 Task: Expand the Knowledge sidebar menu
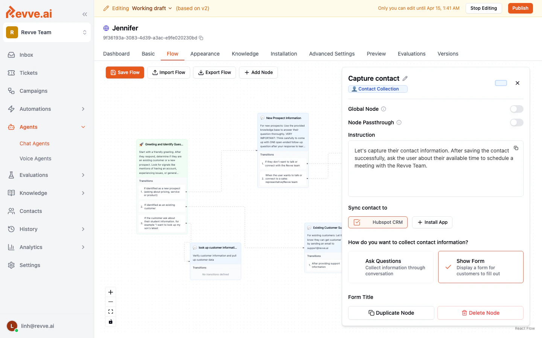pyautogui.click(x=47, y=193)
